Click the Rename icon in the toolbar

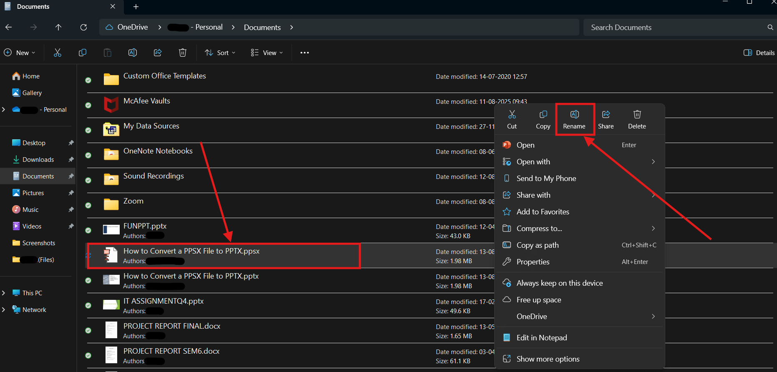(133, 53)
